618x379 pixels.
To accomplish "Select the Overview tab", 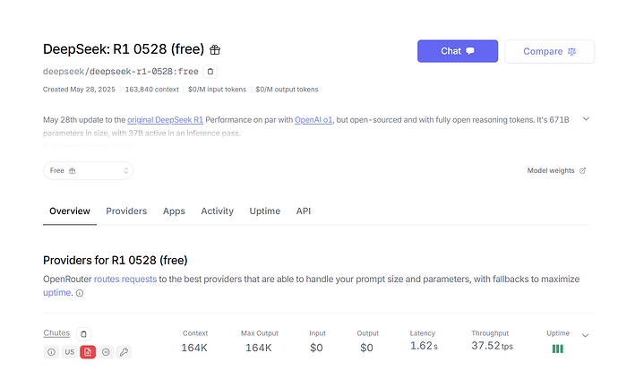I will (x=70, y=211).
